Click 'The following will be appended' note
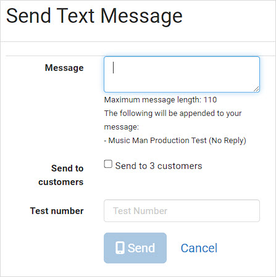276x277 pixels. pos(173,114)
